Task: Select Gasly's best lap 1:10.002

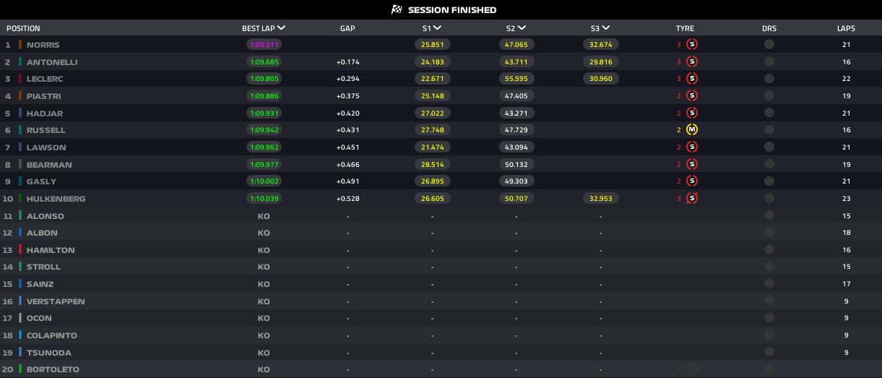Action: coord(264,181)
